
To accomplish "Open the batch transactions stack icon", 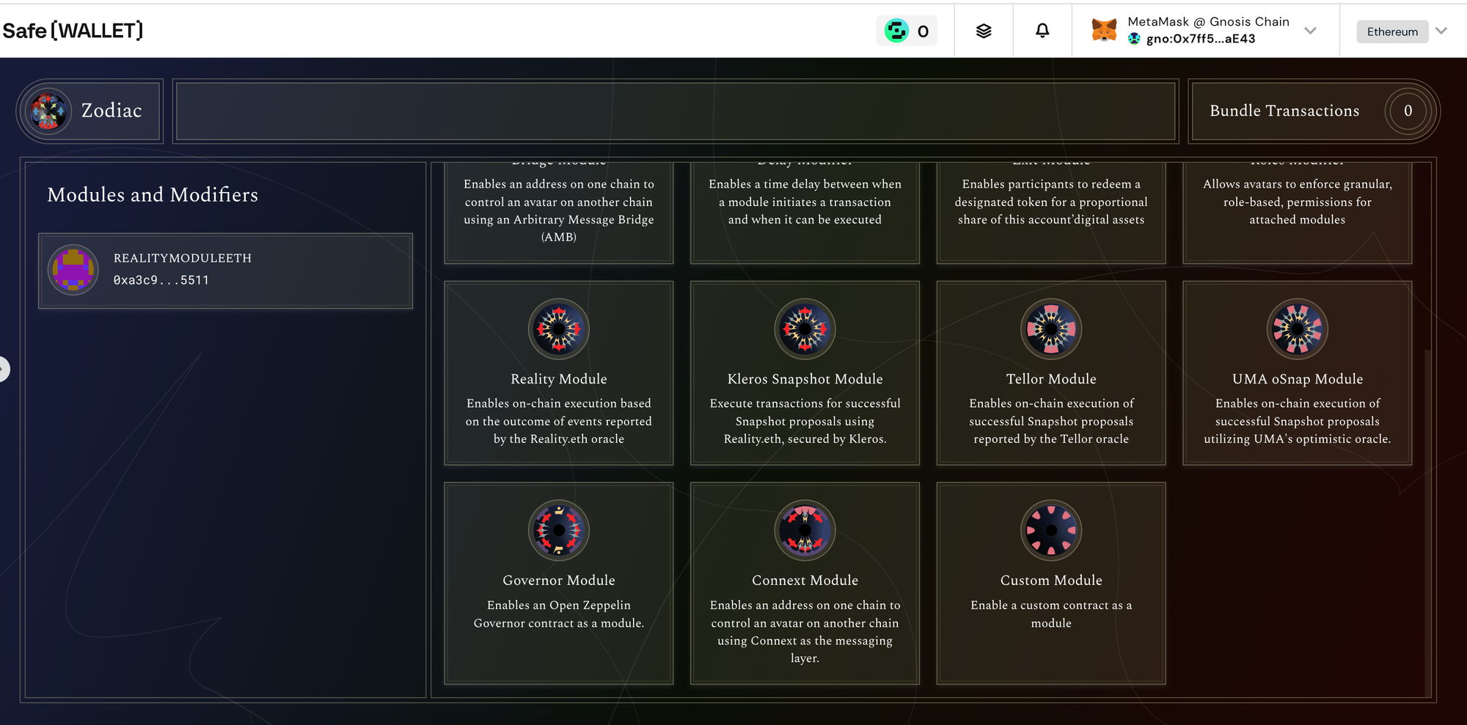I will coord(984,31).
